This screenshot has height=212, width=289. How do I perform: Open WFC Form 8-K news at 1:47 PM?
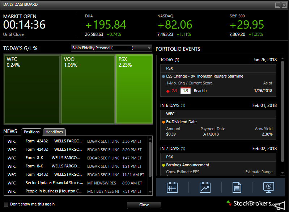[x=76, y=158]
